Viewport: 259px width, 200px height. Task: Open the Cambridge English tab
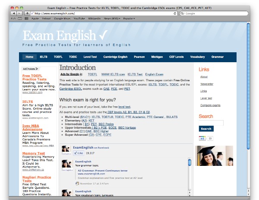115,57
